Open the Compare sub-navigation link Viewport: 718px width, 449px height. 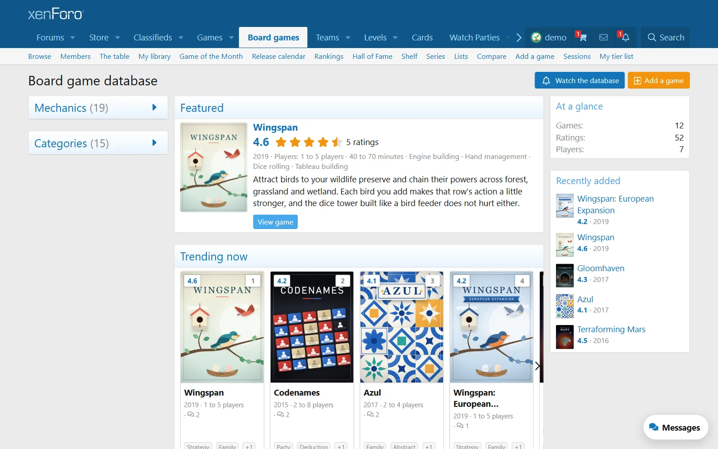click(x=491, y=57)
